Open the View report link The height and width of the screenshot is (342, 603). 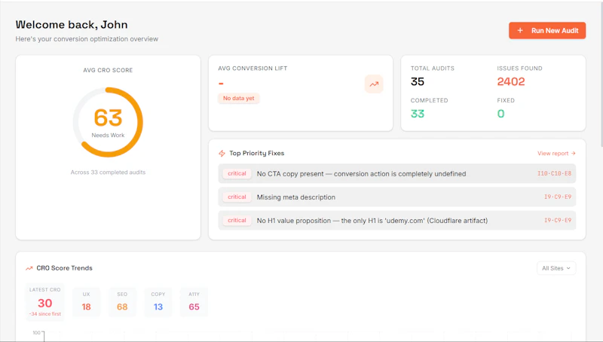point(556,154)
